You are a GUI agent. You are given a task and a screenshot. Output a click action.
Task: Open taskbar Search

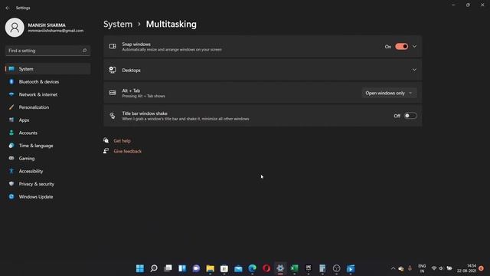[x=154, y=268]
